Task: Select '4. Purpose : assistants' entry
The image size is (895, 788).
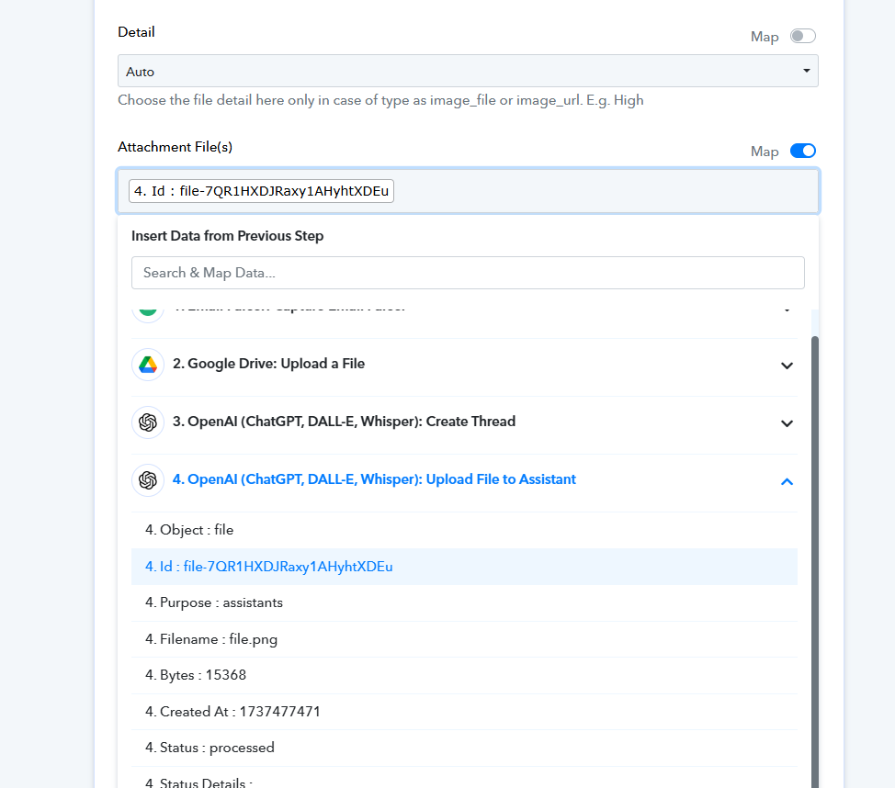Action: click(x=464, y=602)
